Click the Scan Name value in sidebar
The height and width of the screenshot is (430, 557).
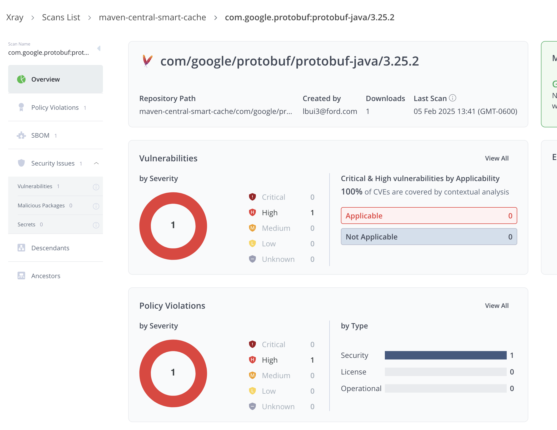click(48, 52)
